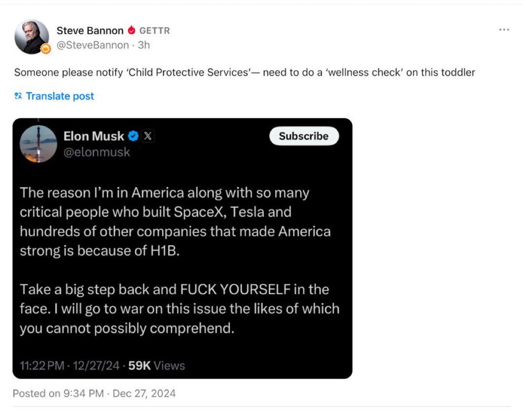Click the 59K Views count

156,366
